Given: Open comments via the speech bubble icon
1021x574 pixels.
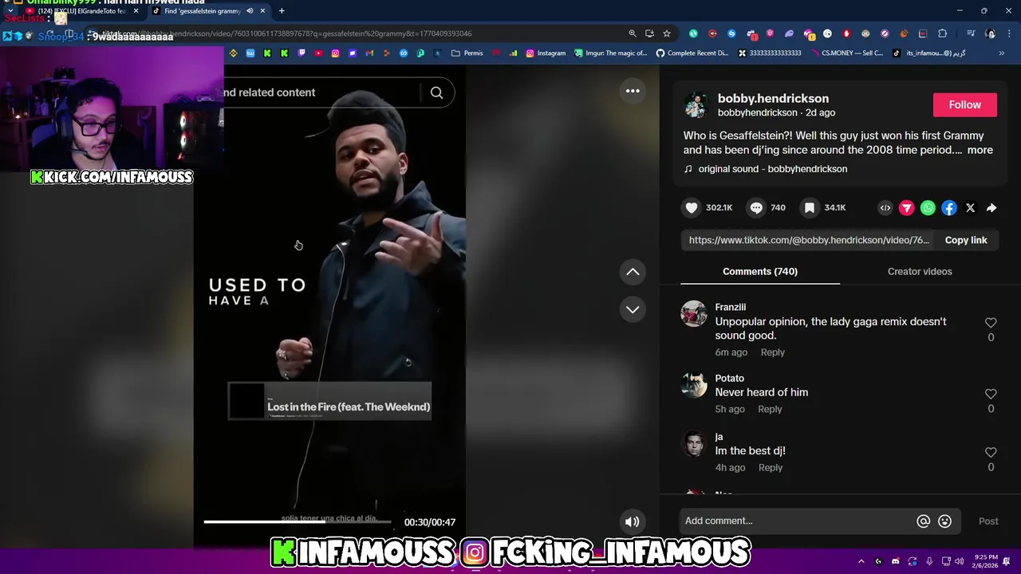Looking at the screenshot, I should click(756, 208).
